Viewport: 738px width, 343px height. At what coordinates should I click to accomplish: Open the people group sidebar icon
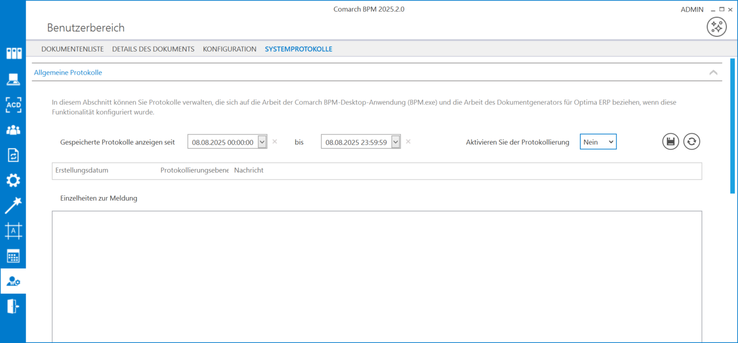13,129
